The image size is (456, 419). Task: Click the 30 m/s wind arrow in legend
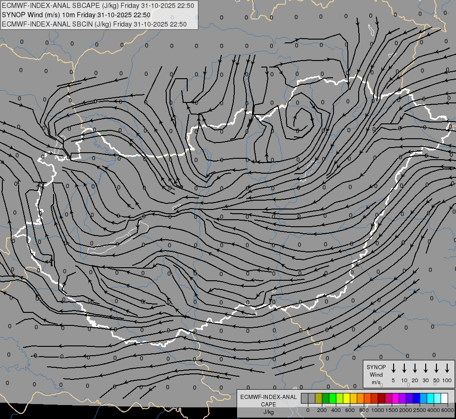[426, 368]
